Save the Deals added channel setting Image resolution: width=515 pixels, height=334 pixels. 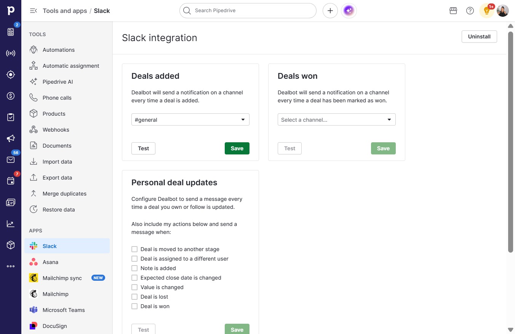(237, 148)
